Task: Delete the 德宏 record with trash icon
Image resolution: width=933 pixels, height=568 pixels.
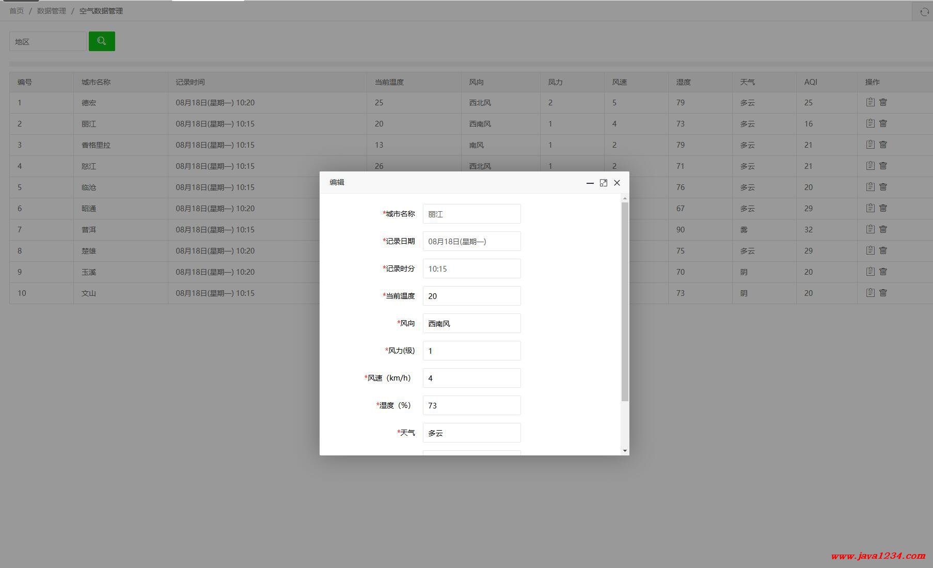Action: (x=883, y=102)
